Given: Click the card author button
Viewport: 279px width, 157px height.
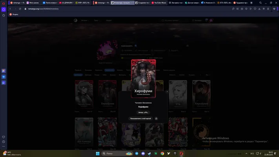Looking at the screenshot, I should click(x=143, y=113).
